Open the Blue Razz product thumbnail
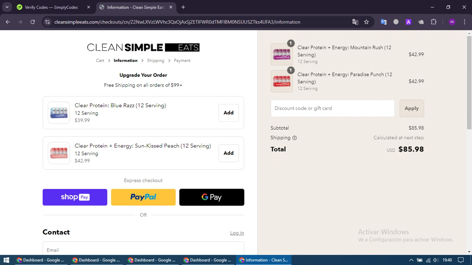Image resolution: width=472 pixels, height=265 pixels. [x=59, y=113]
